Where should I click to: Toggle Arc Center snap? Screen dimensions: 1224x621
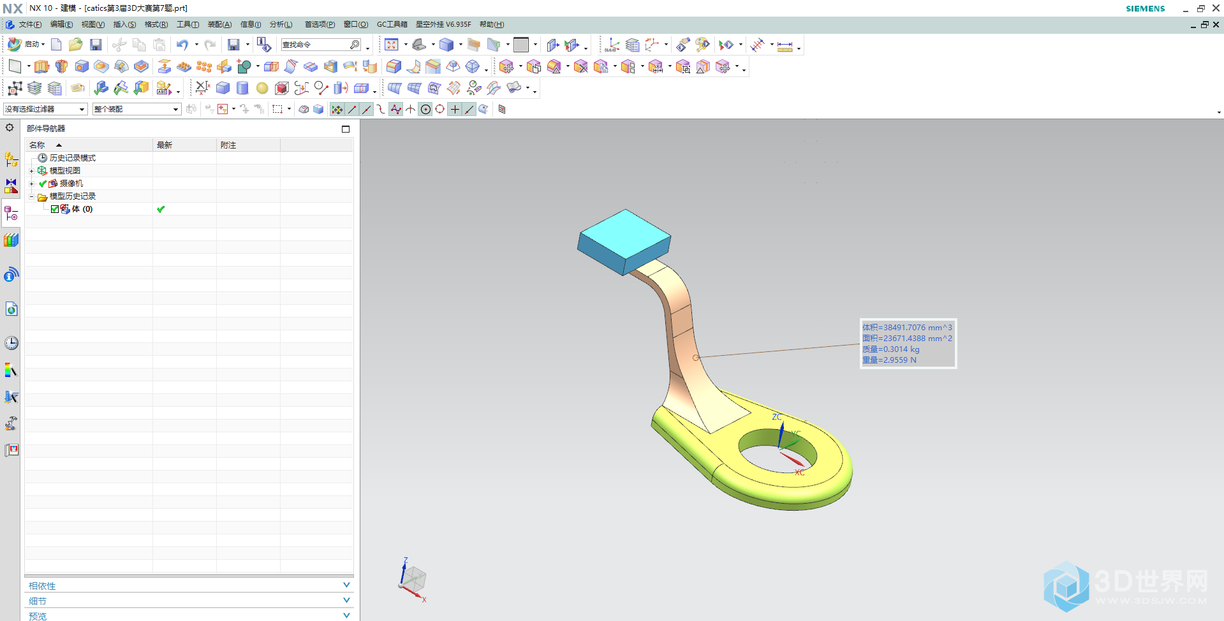pyautogui.click(x=425, y=110)
